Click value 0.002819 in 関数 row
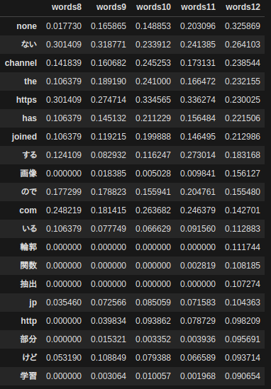The height and width of the screenshot is (389, 271). [198, 266]
